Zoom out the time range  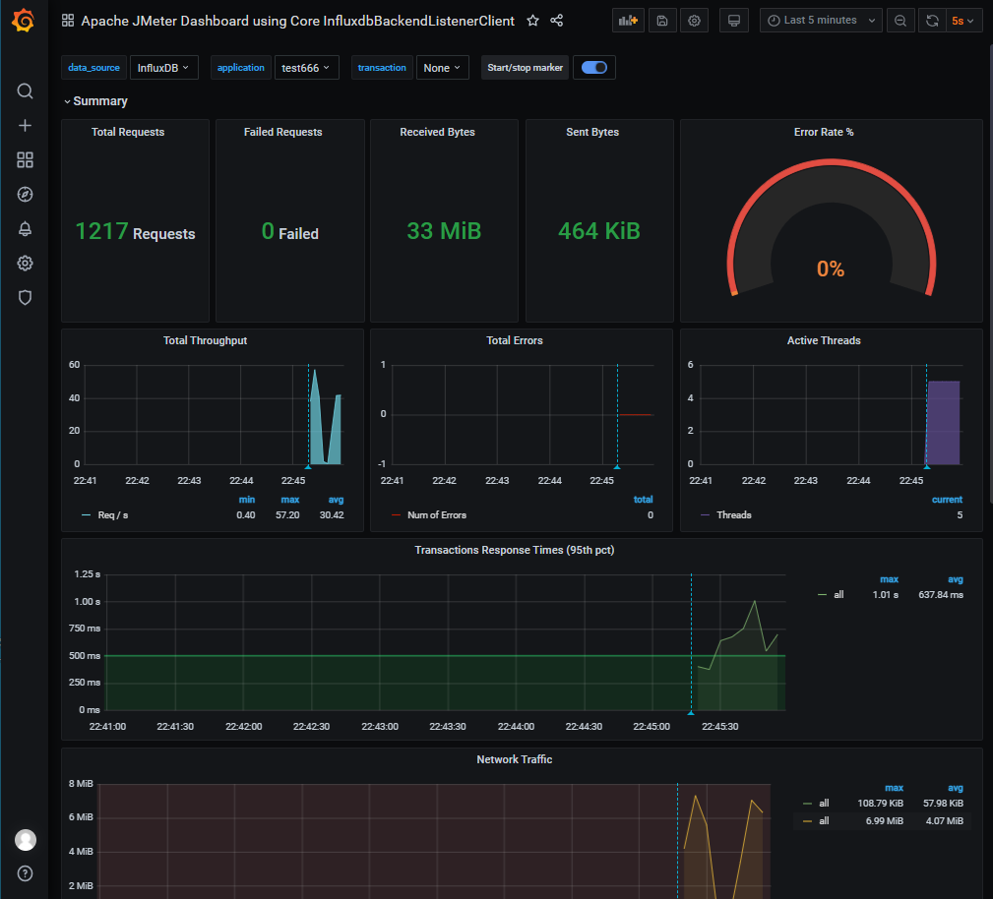[900, 21]
